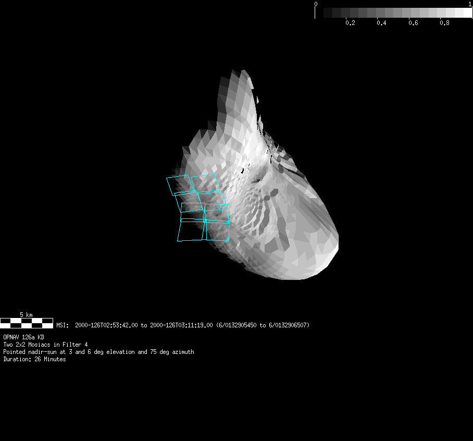Click the 'OPNAV 126a KD' title text
Image resolution: width=473 pixels, height=441 pixels.
coord(23,337)
